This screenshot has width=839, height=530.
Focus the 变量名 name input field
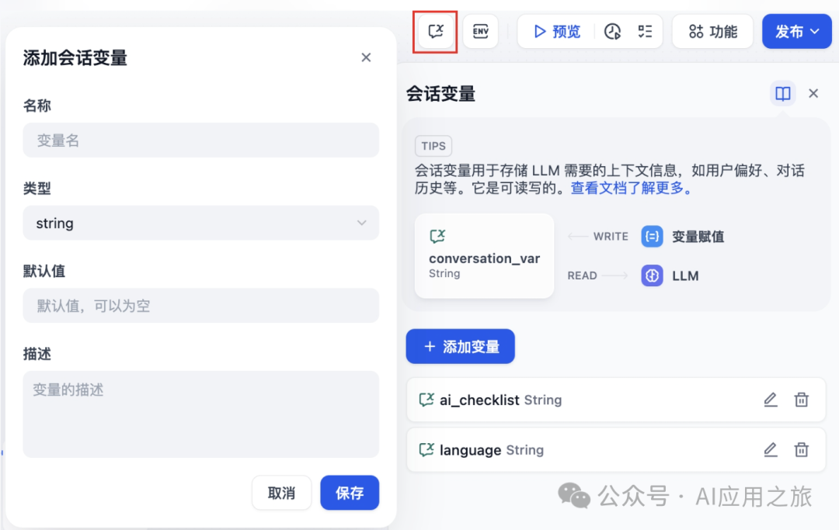coord(201,140)
